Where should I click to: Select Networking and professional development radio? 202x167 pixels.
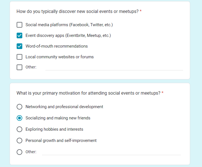tap(19, 107)
